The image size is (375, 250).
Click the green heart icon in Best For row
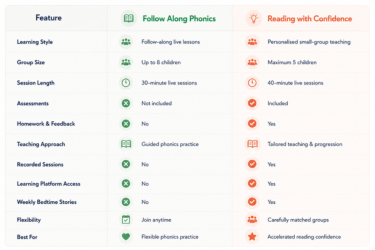tap(126, 236)
